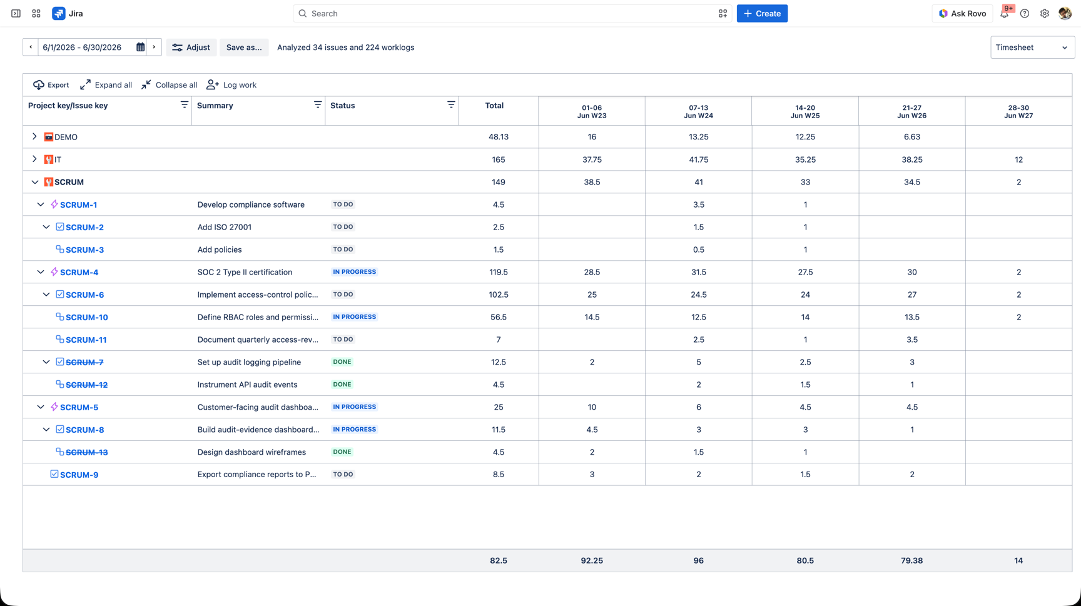
Task: Open the help question mark icon
Action: pyautogui.click(x=1025, y=13)
